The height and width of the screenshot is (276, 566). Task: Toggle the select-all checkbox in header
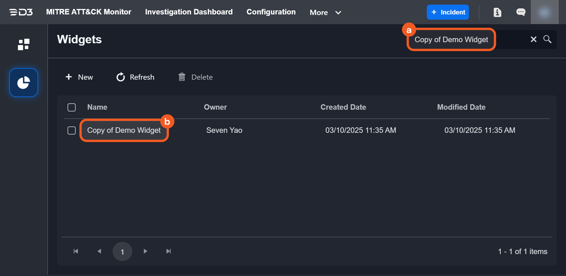(72, 107)
